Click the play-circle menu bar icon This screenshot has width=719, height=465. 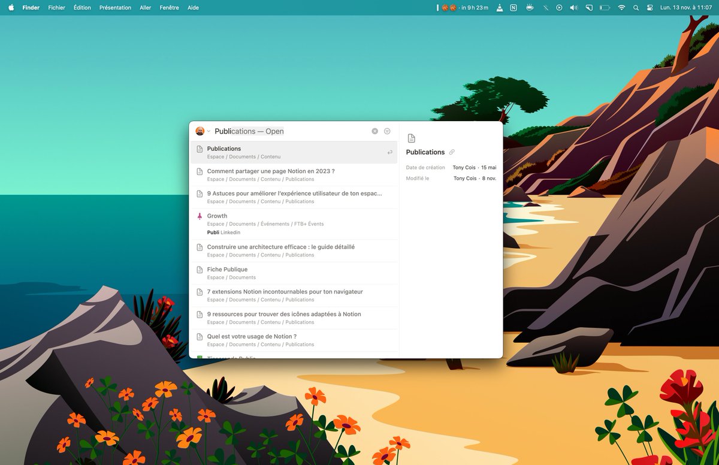click(559, 8)
